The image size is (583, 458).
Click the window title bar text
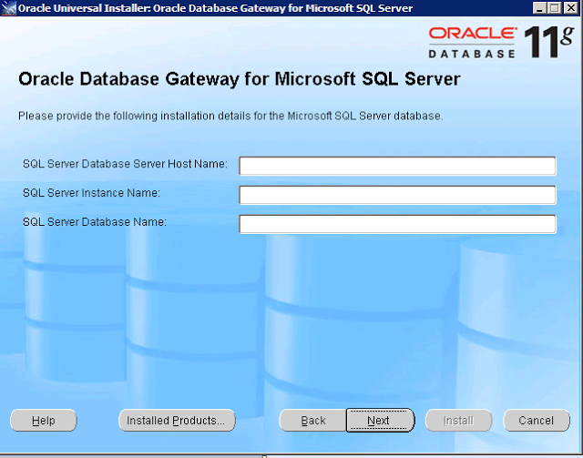point(215,8)
